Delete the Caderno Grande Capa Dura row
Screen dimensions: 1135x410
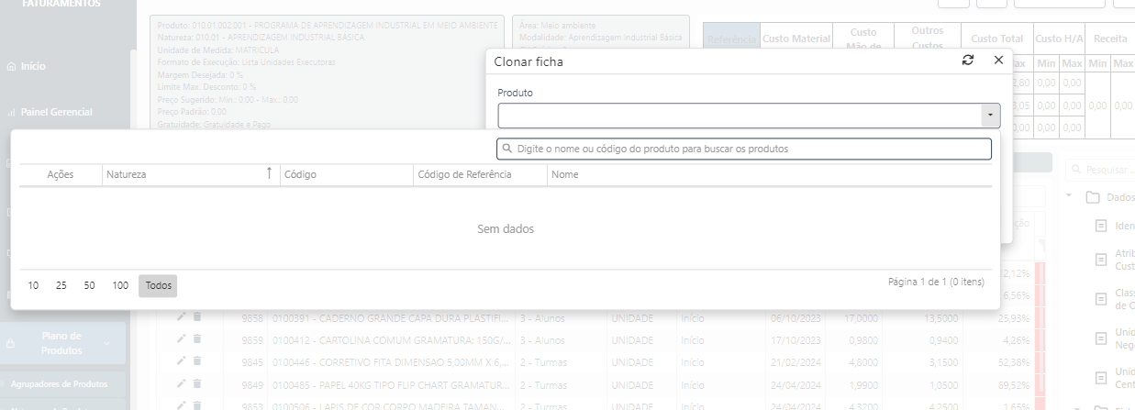[x=197, y=317]
